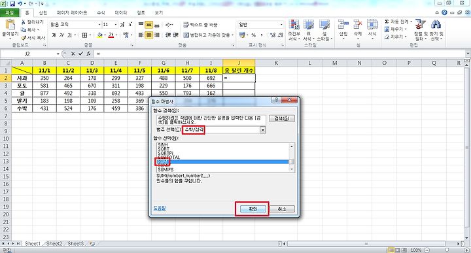Toggle italic (slanted 가) formatting

[x=61, y=35]
